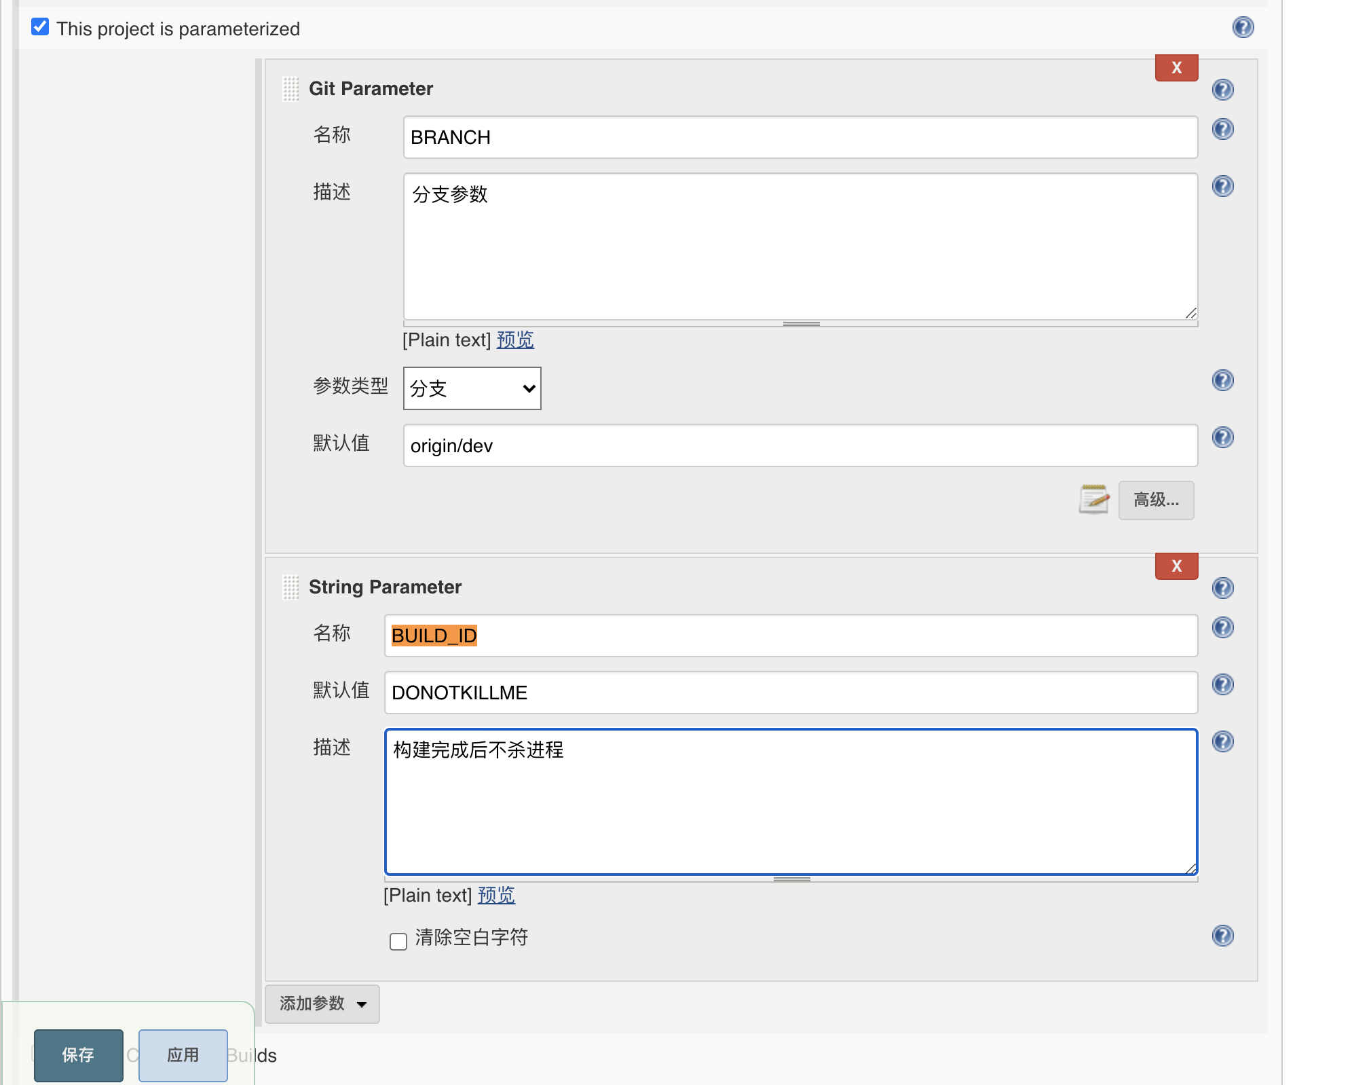Expand the 添加参数 dropdown button

(322, 1004)
